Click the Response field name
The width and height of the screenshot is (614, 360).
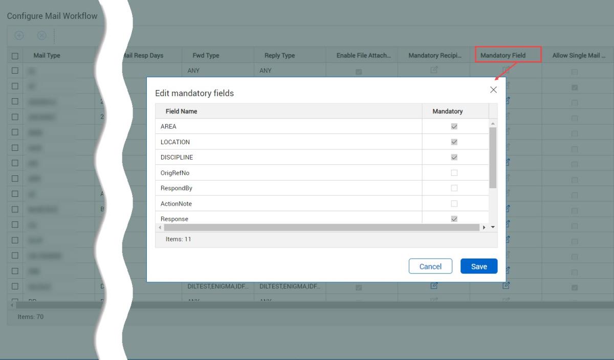tap(174, 219)
